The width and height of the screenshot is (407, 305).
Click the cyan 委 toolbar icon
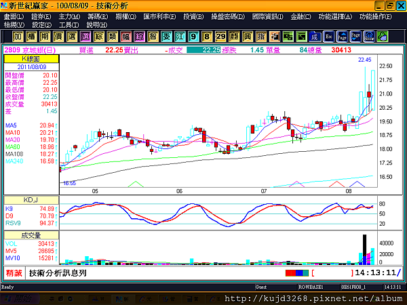pos(166,37)
